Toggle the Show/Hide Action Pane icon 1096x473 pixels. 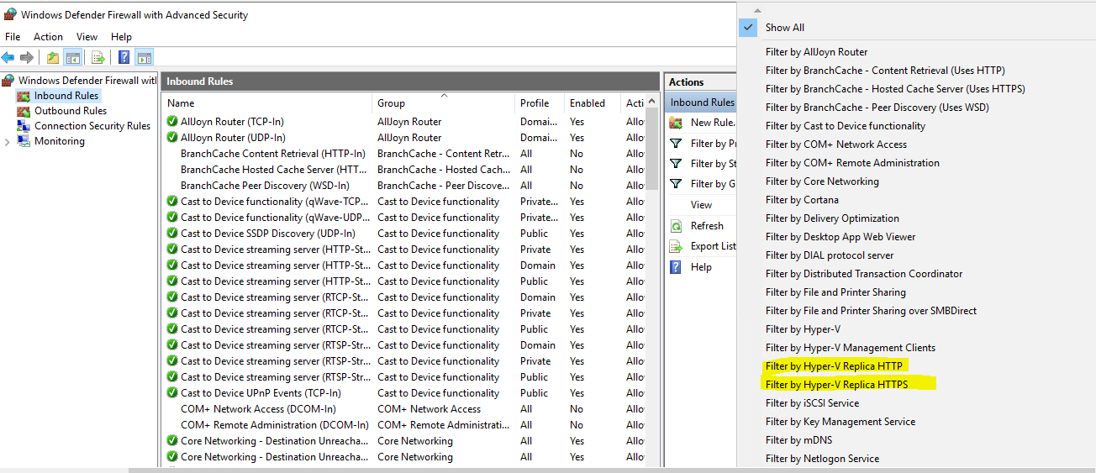[145, 58]
